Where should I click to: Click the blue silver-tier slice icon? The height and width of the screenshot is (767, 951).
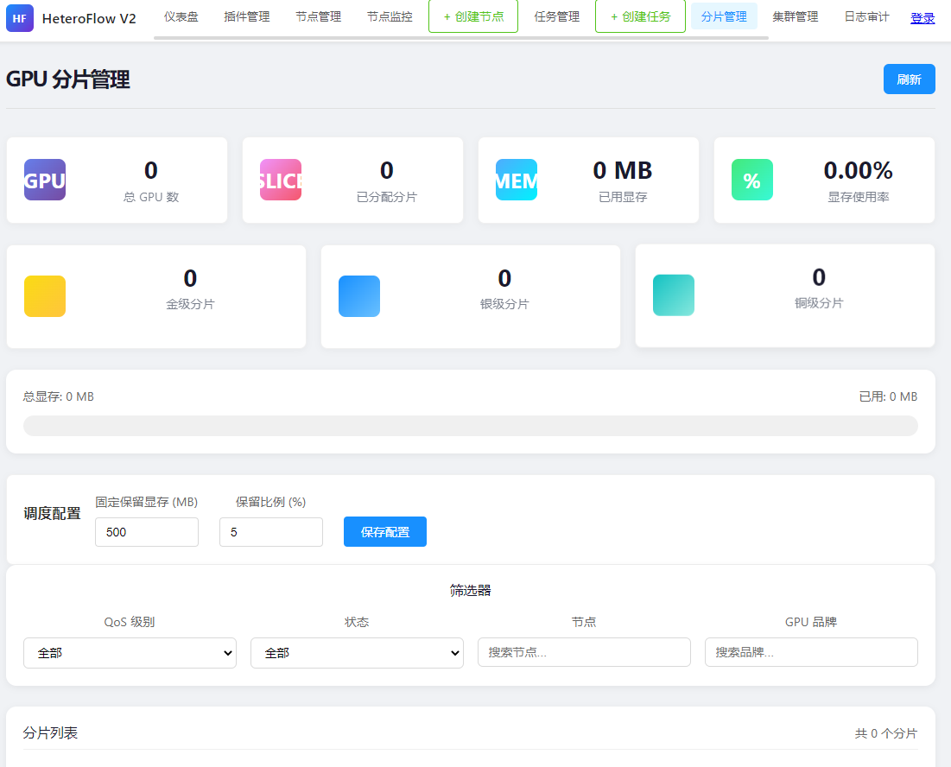(359, 296)
